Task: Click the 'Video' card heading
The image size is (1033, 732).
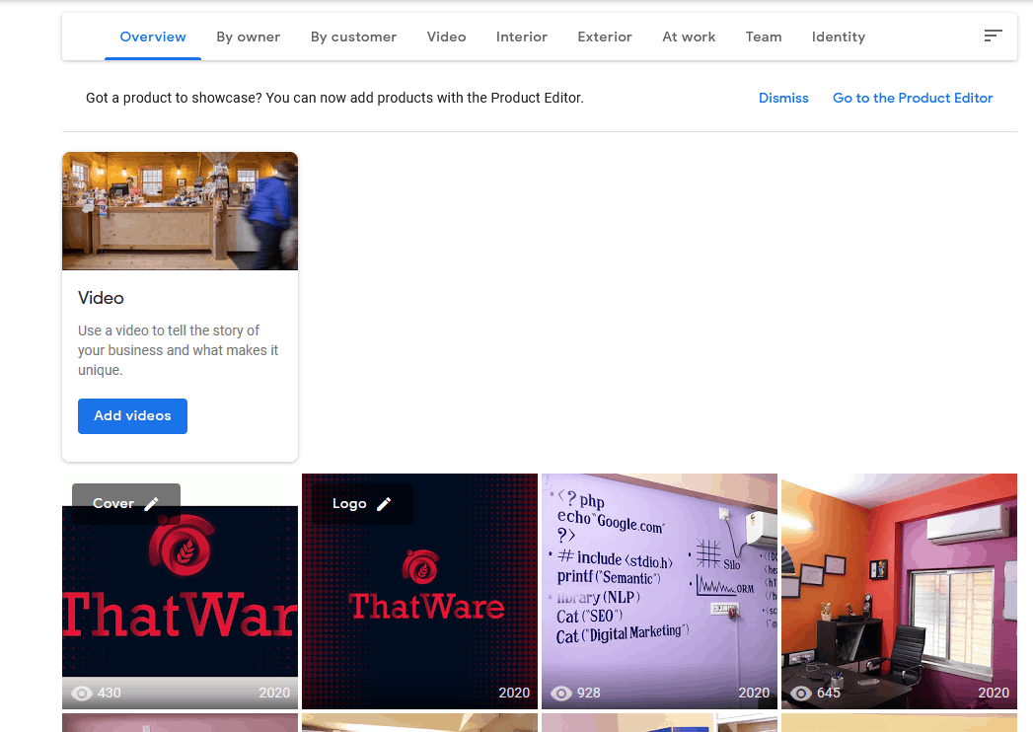Action: click(101, 298)
